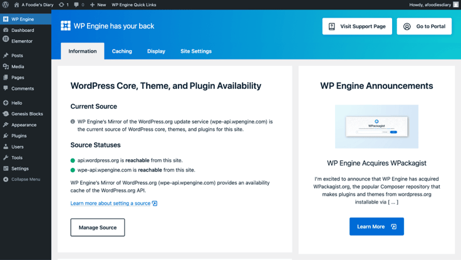Click the updates circular arrows icon
This screenshot has width=461, height=260.
[61, 5]
